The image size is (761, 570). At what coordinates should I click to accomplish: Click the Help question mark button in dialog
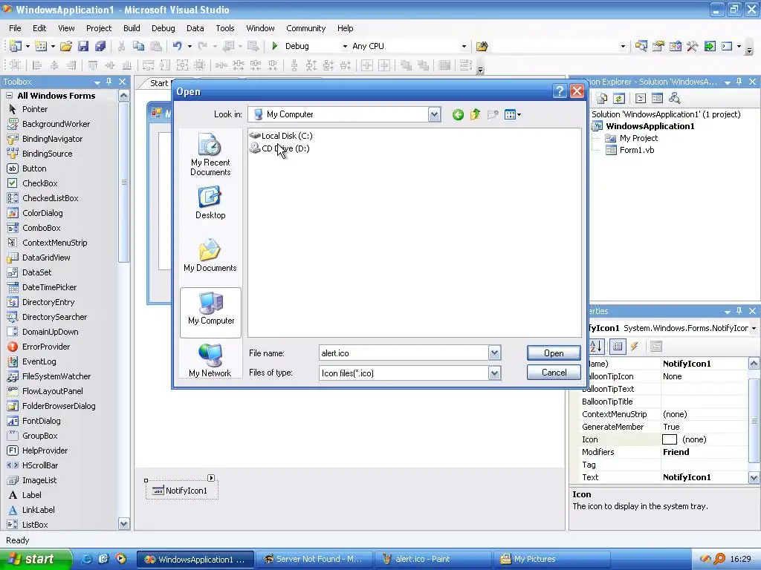point(560,91)
